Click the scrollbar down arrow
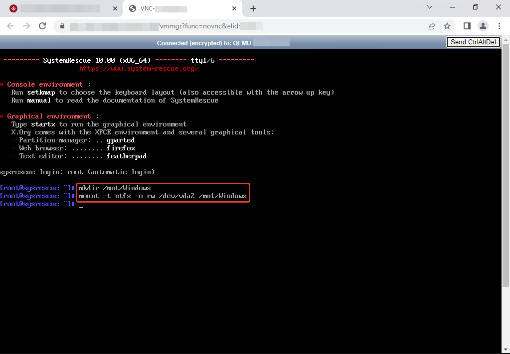The height and width of the screenshot is (354, 510). click(x=506, y=349)
